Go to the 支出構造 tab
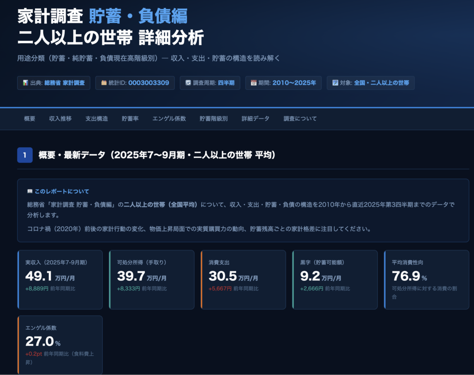This screenshot has width=474, height=375. tap(96, 119)
